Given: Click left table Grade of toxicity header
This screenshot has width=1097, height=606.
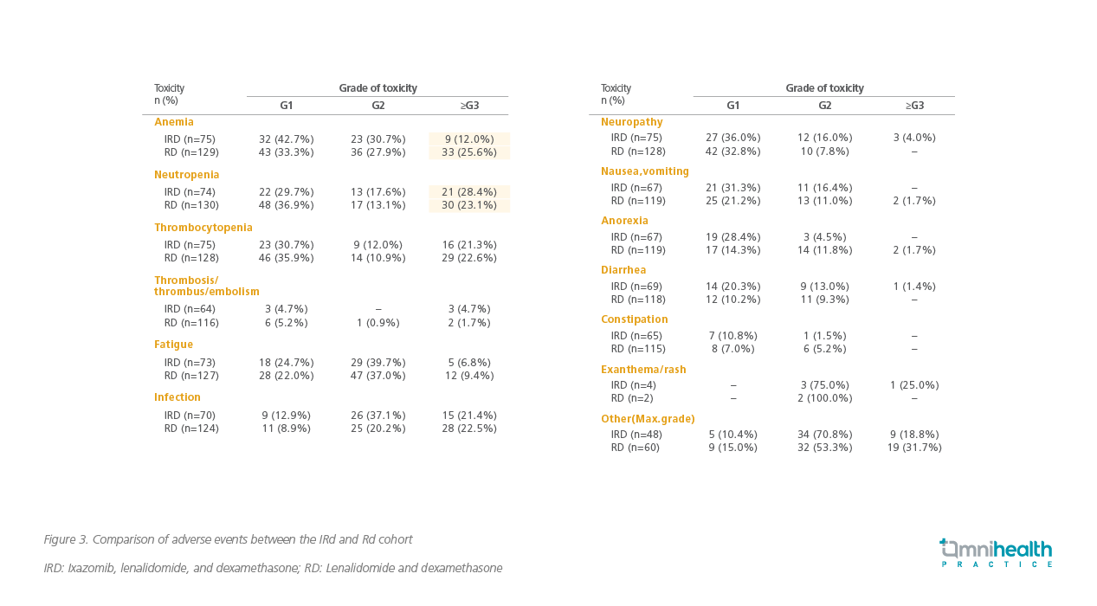Looking at the screenshot, I should [377, 88].
